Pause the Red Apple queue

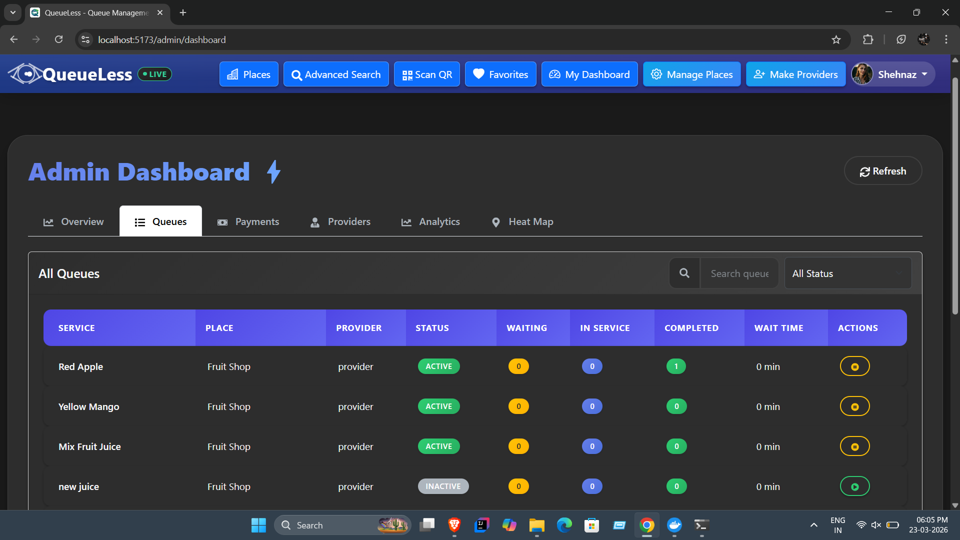coord(854,366)
